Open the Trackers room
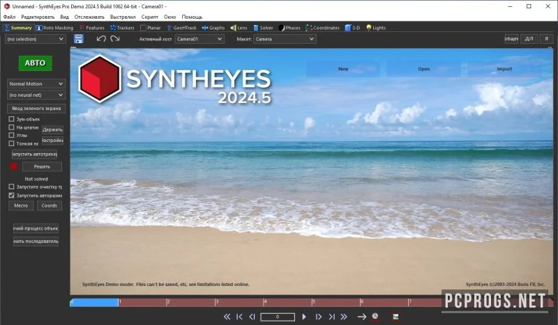558x325 pixels. tap(122, 28)
